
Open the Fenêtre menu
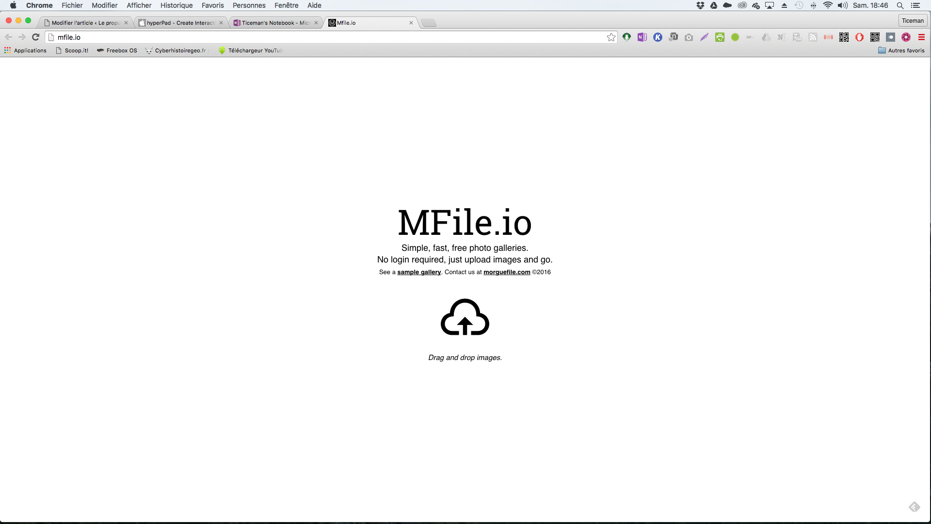click(287, 5)
